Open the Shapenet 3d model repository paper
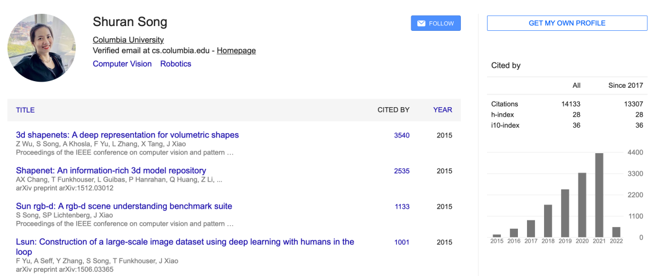This screenshot has height=276, width=655. pos(111,171)
